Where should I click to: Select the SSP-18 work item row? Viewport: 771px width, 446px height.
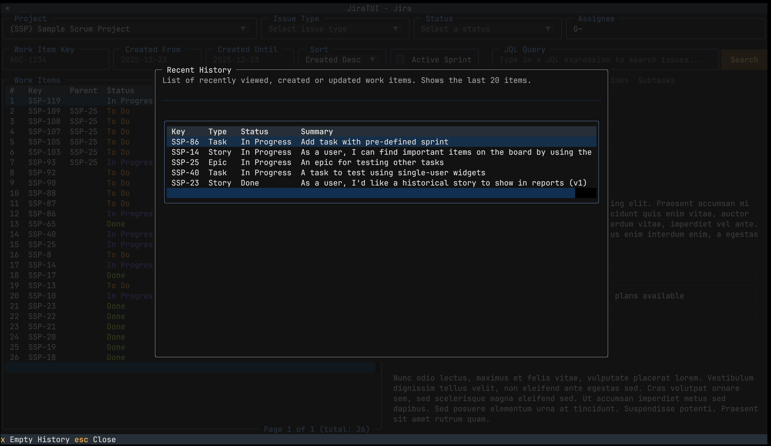(79, 357)
